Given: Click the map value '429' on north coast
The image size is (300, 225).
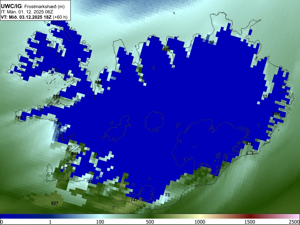Looking at the screenshot, I should pyautogui.click(x=166, y=49).
